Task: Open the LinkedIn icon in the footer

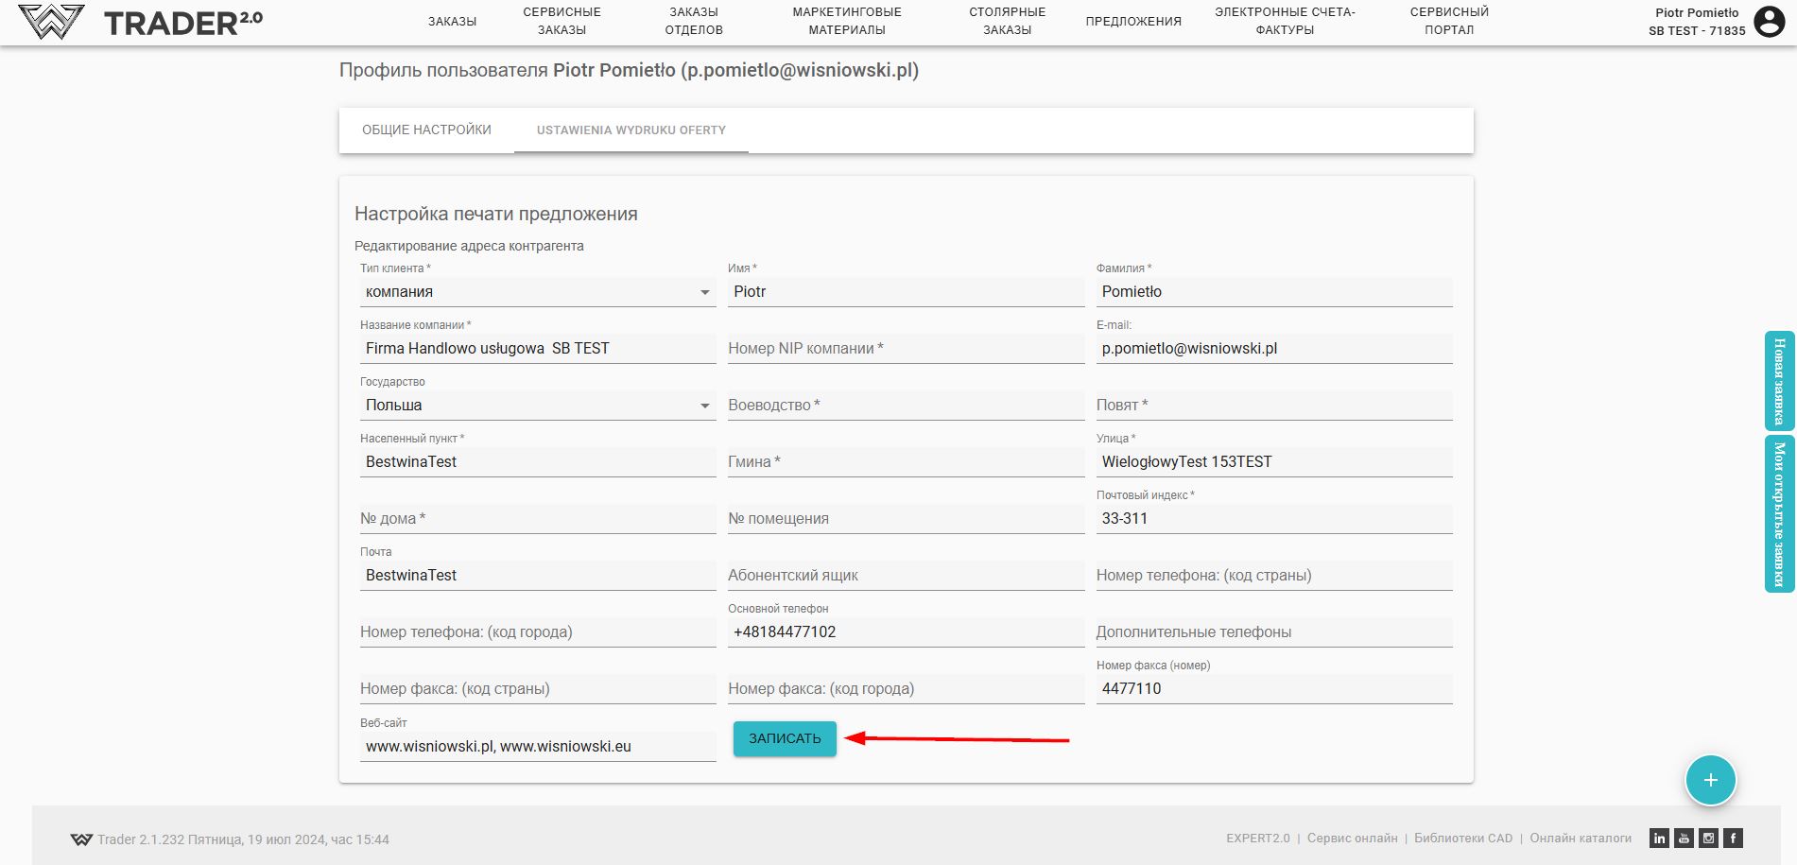Action: [1659, 839]
